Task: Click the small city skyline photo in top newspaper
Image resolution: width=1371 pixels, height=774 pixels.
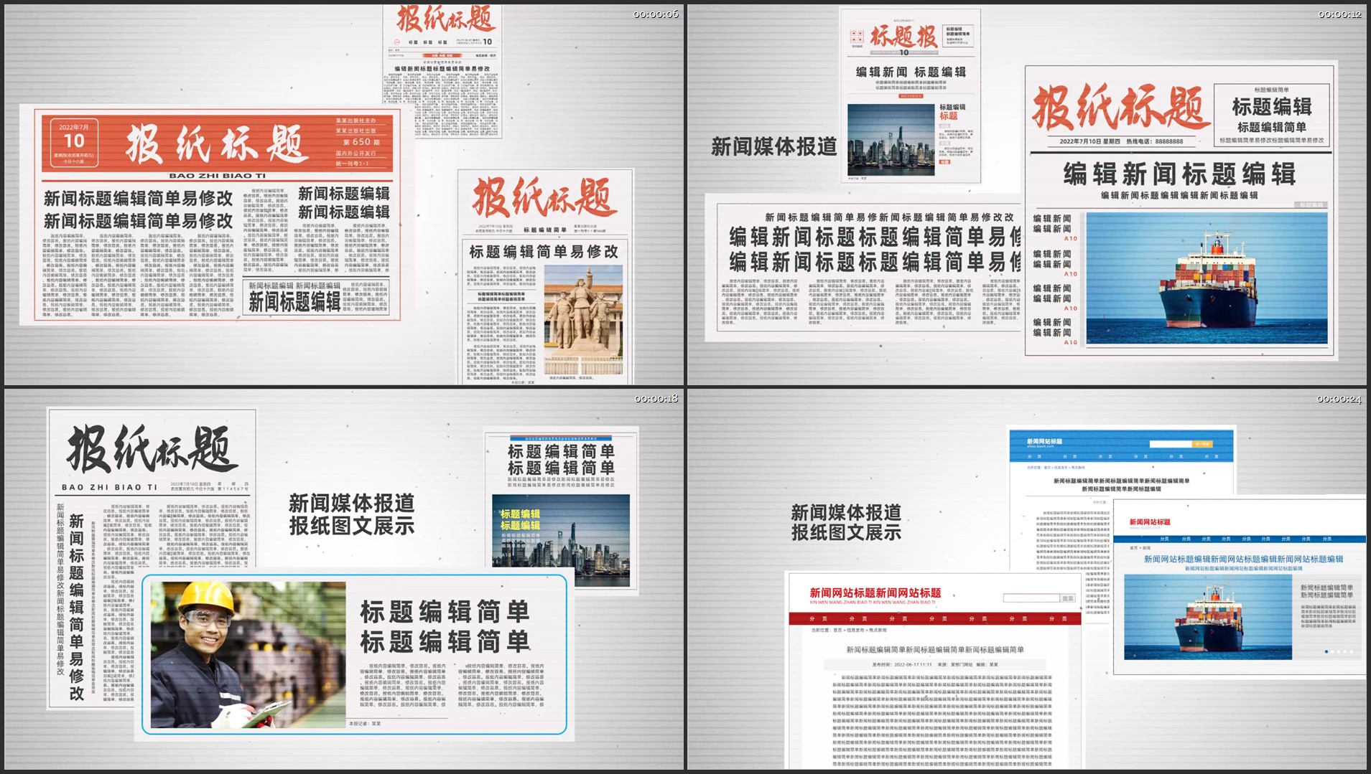Action: pos(891,140)
